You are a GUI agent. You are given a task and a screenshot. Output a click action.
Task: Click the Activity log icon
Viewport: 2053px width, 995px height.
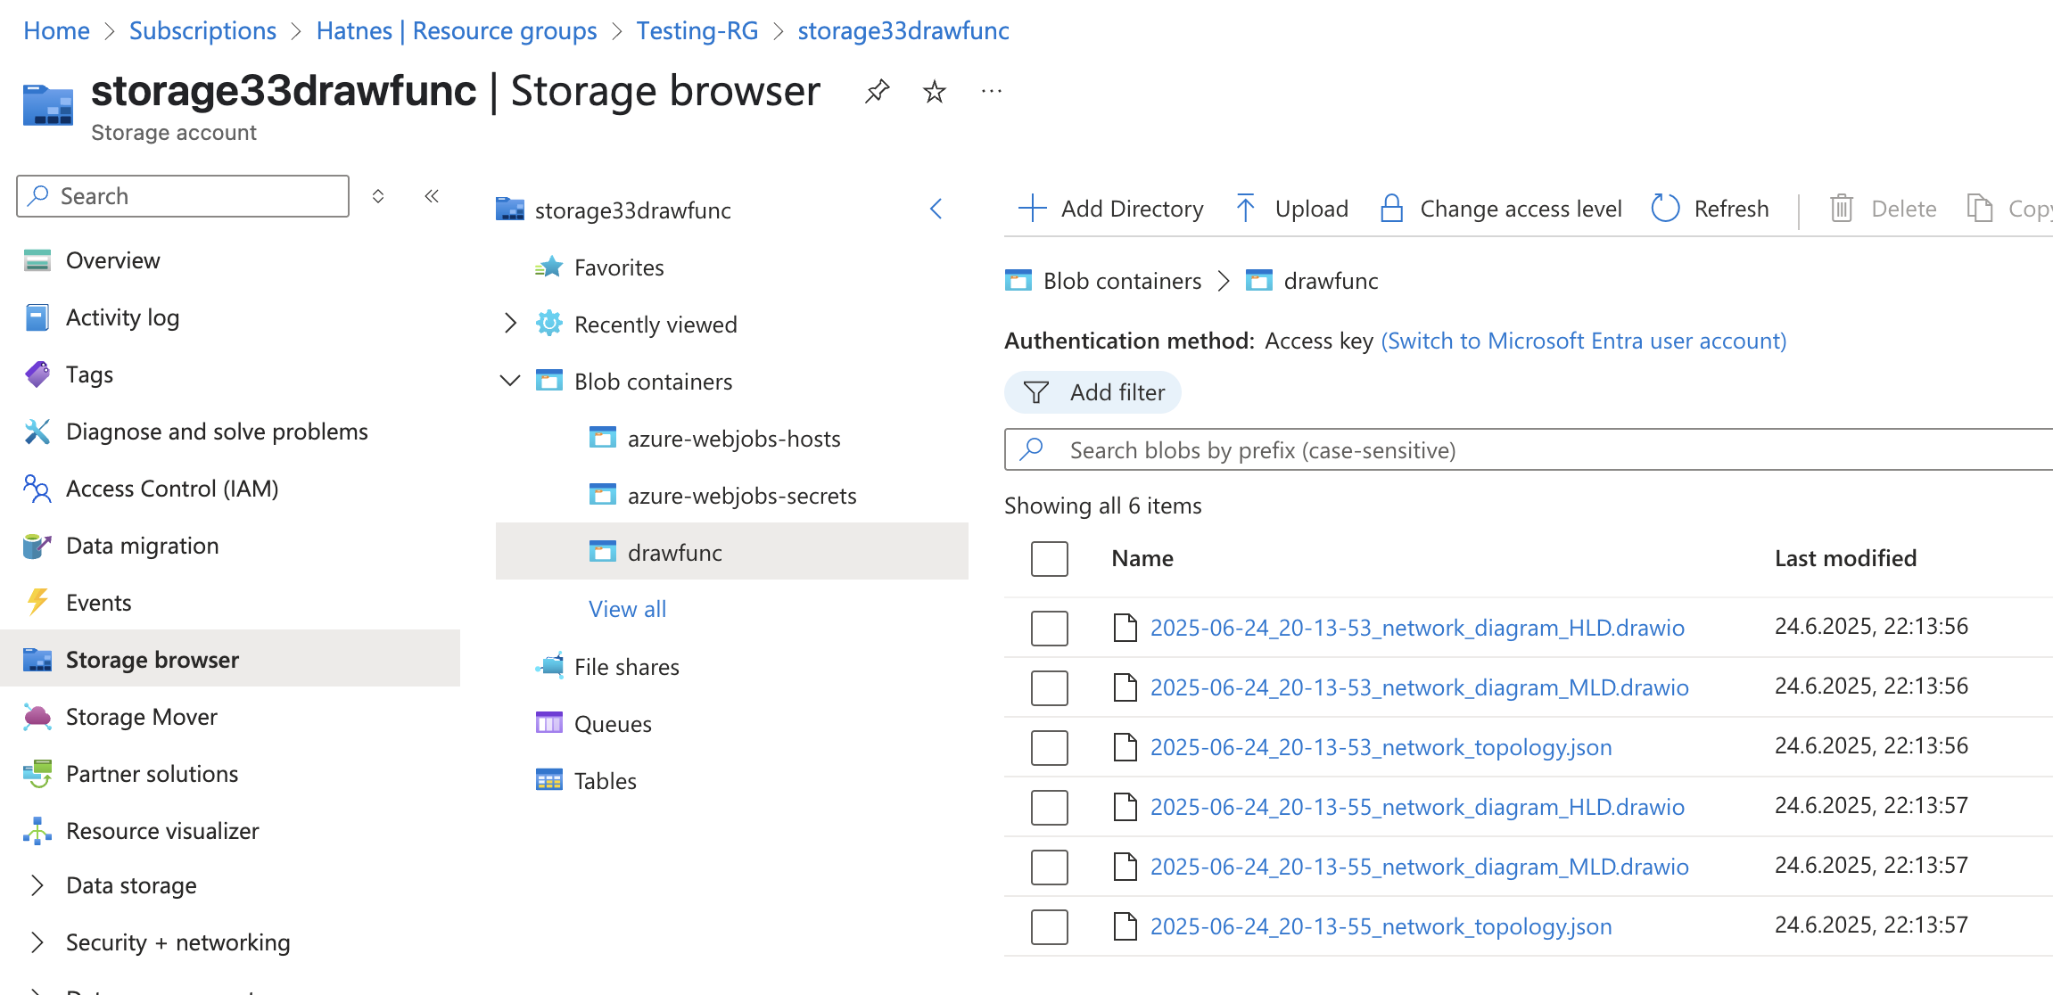[x=37, y=317]
